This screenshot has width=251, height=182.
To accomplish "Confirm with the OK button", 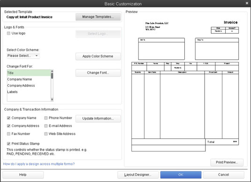I will coord(181,175).
